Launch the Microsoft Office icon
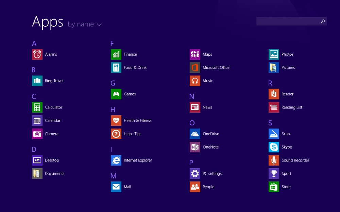The image size is (340, 212). tap(195, 68)
